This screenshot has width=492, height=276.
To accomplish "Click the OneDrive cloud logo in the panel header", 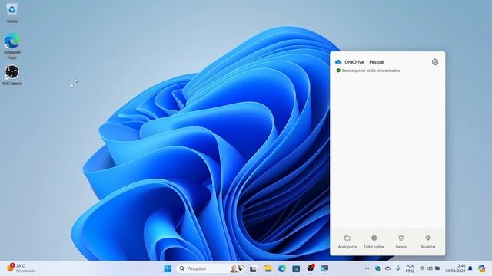I will pyautogui.click(x=338, y=62).
